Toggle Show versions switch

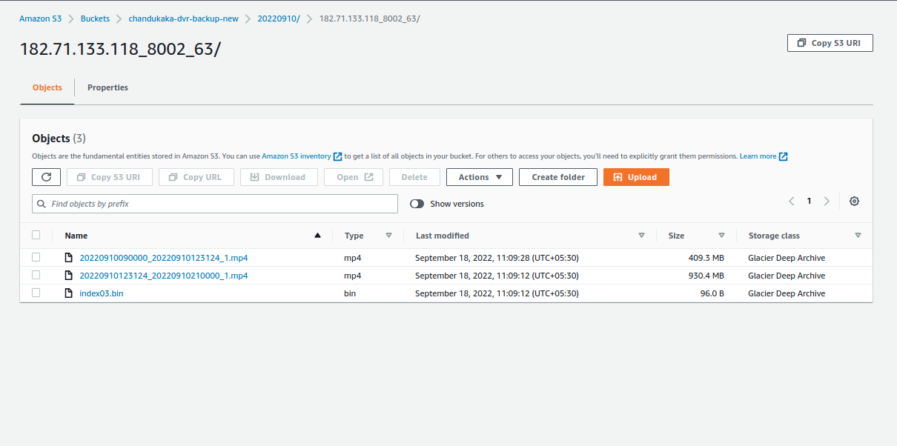click(417, 204)
